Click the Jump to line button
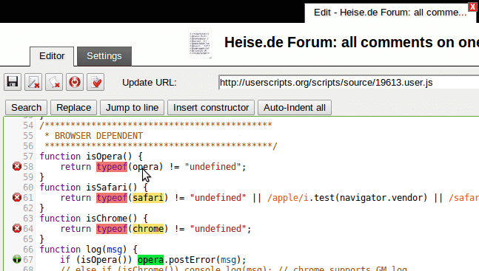The image size is (479, 271). [132, 108]
